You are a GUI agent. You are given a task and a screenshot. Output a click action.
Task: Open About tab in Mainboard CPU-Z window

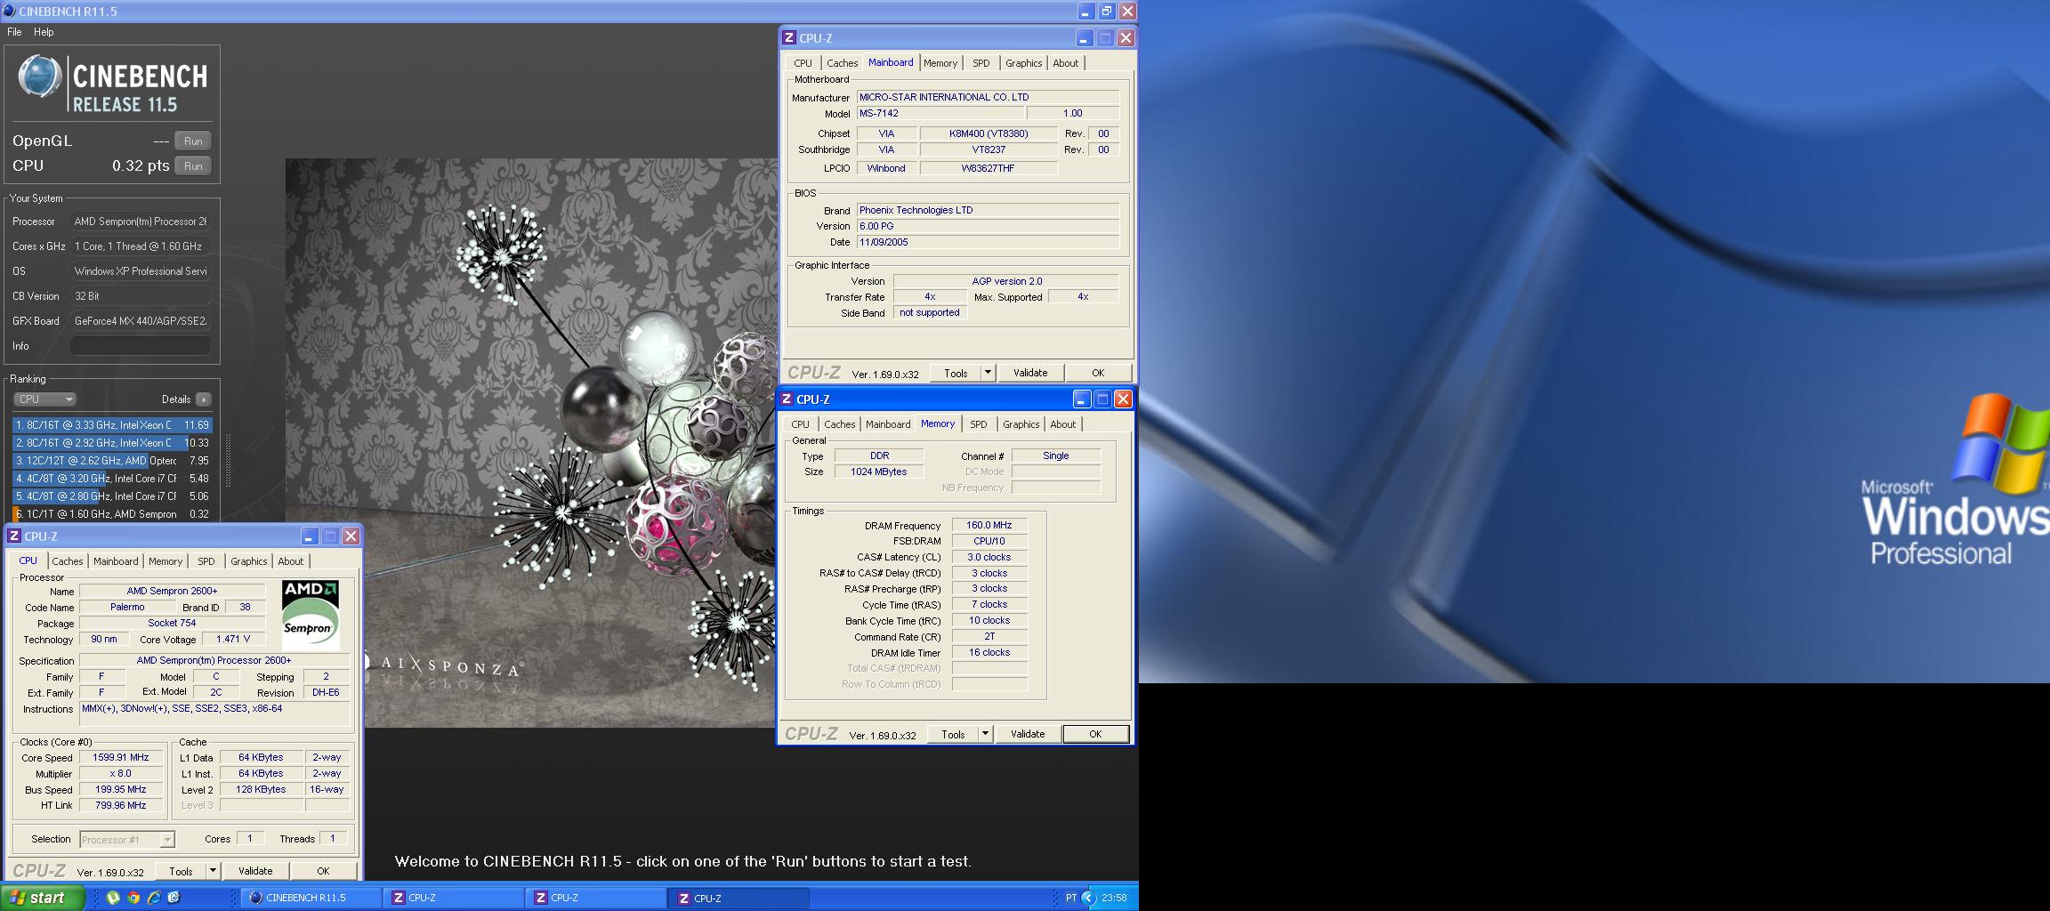pos(1065,63)
